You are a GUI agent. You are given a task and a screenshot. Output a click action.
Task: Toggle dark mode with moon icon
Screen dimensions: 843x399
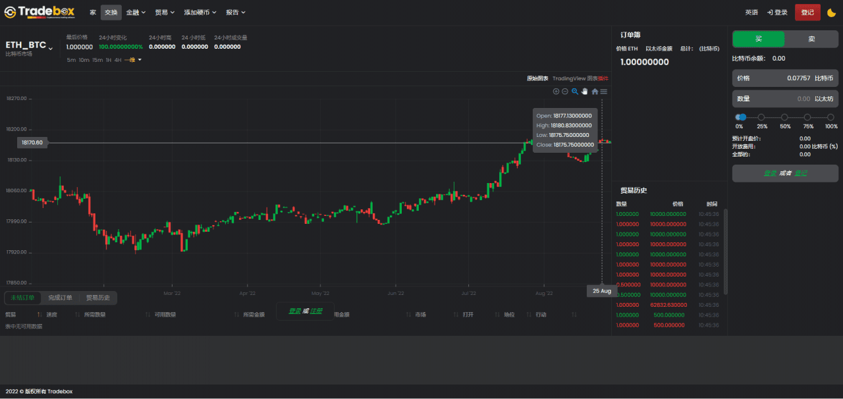(x=831, y=12)
